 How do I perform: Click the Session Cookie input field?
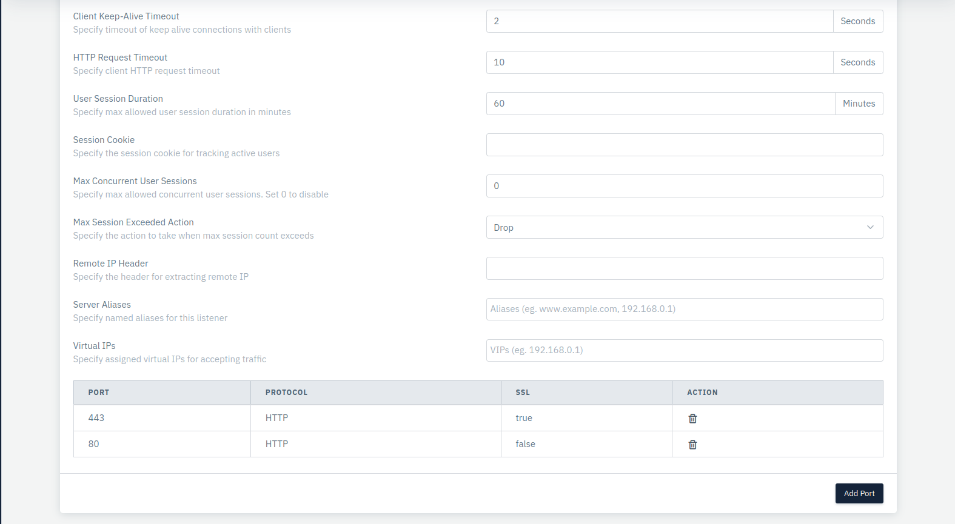pyautogui.click(x=685, y=145)
